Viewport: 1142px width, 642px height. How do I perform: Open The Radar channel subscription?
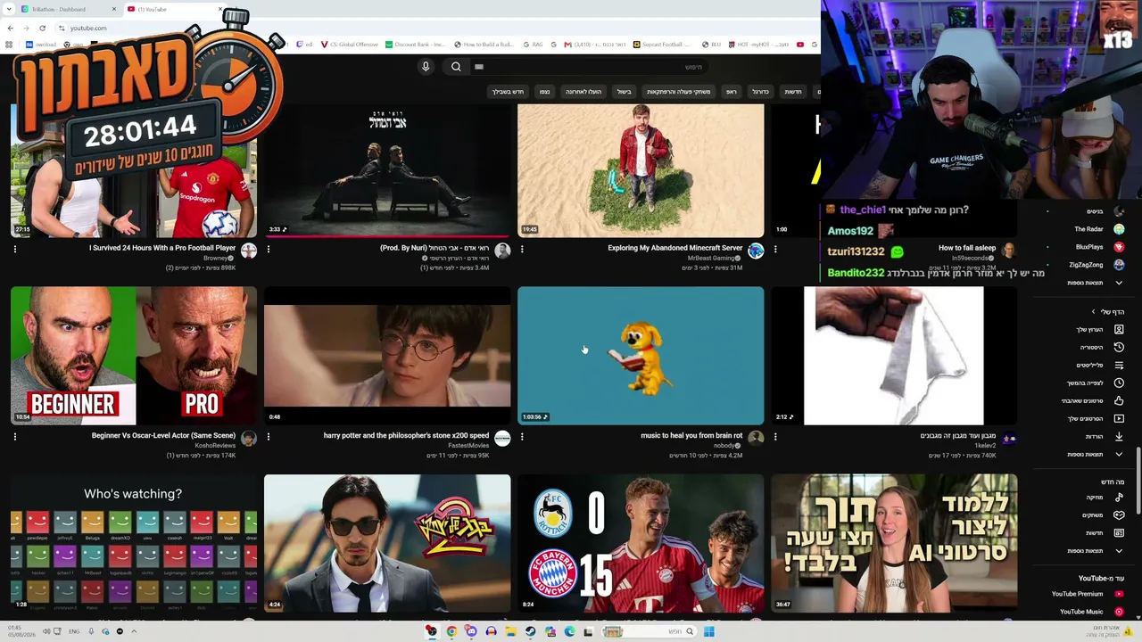click(x=1098, y=229)
